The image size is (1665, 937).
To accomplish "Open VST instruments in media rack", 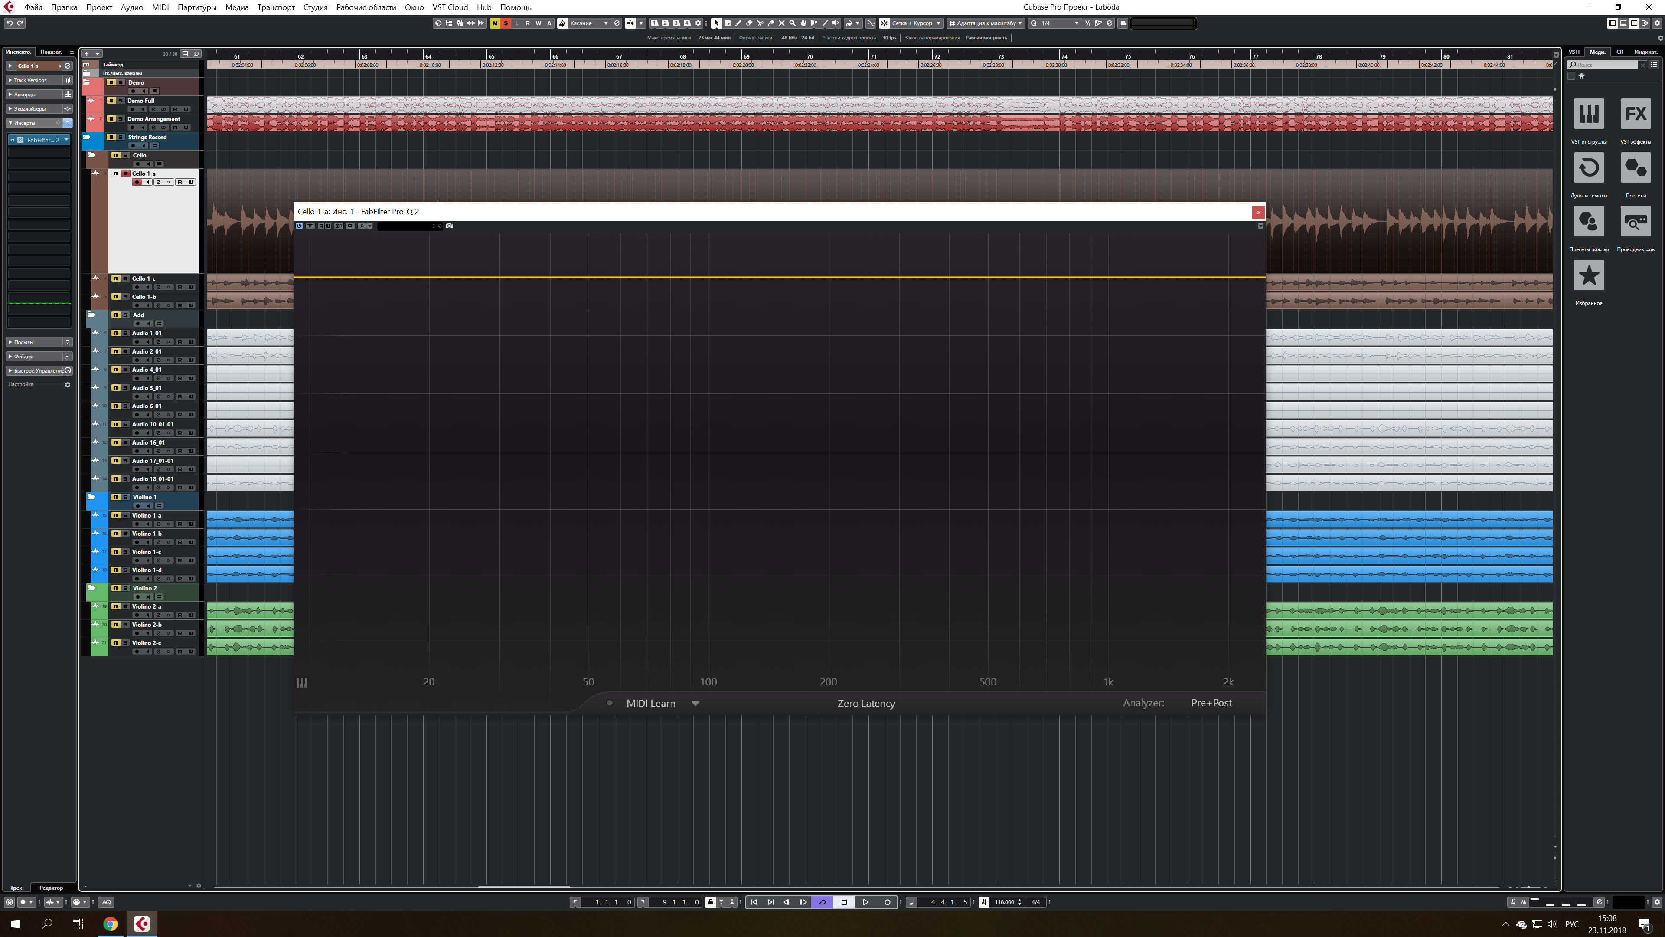I will tap(1589, 115).
